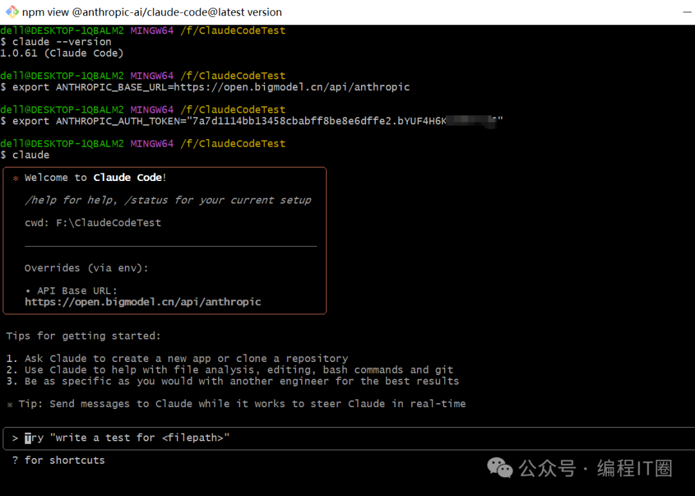Minimize the terminal window

(687, 12)
